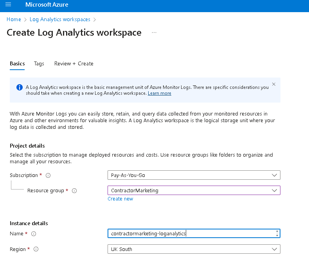Click the Instance details heading
This screenshot has height=278, width=309.
(29, 223)
